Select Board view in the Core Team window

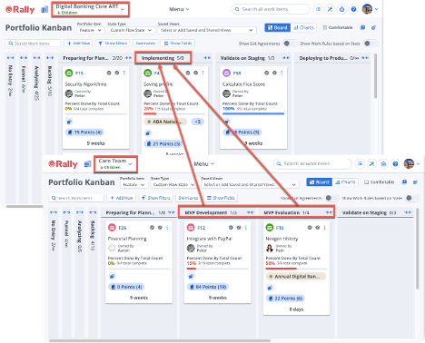click(320, 182)
